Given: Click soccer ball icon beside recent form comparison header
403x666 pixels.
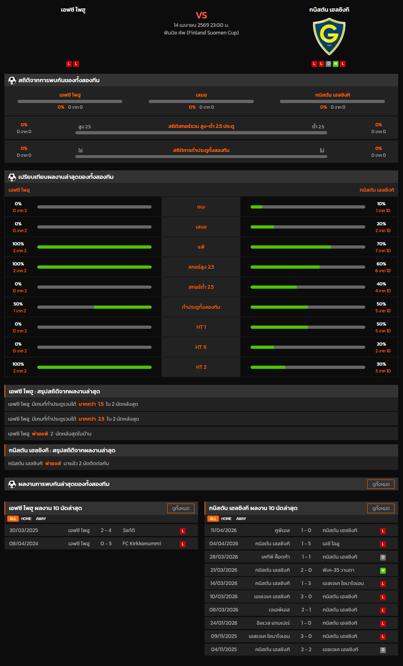Looking at the screenshot, I should (x=12, y=177).
